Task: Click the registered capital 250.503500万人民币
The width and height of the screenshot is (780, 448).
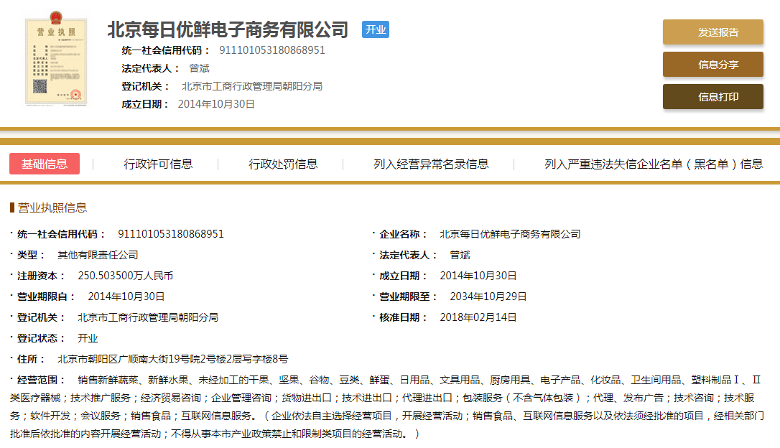Action: [126, 276]
